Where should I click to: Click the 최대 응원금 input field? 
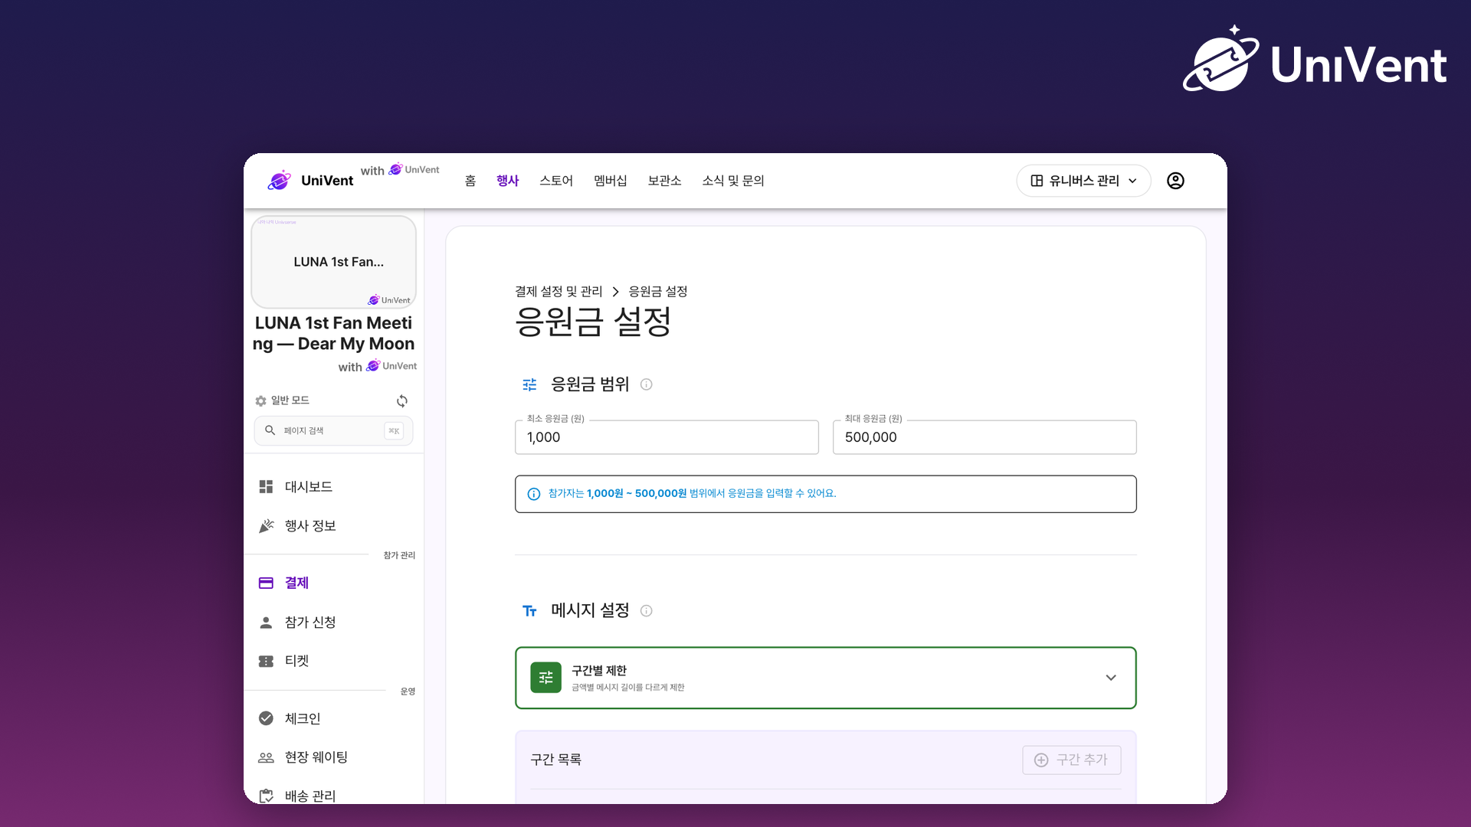(x=984, y=437)
